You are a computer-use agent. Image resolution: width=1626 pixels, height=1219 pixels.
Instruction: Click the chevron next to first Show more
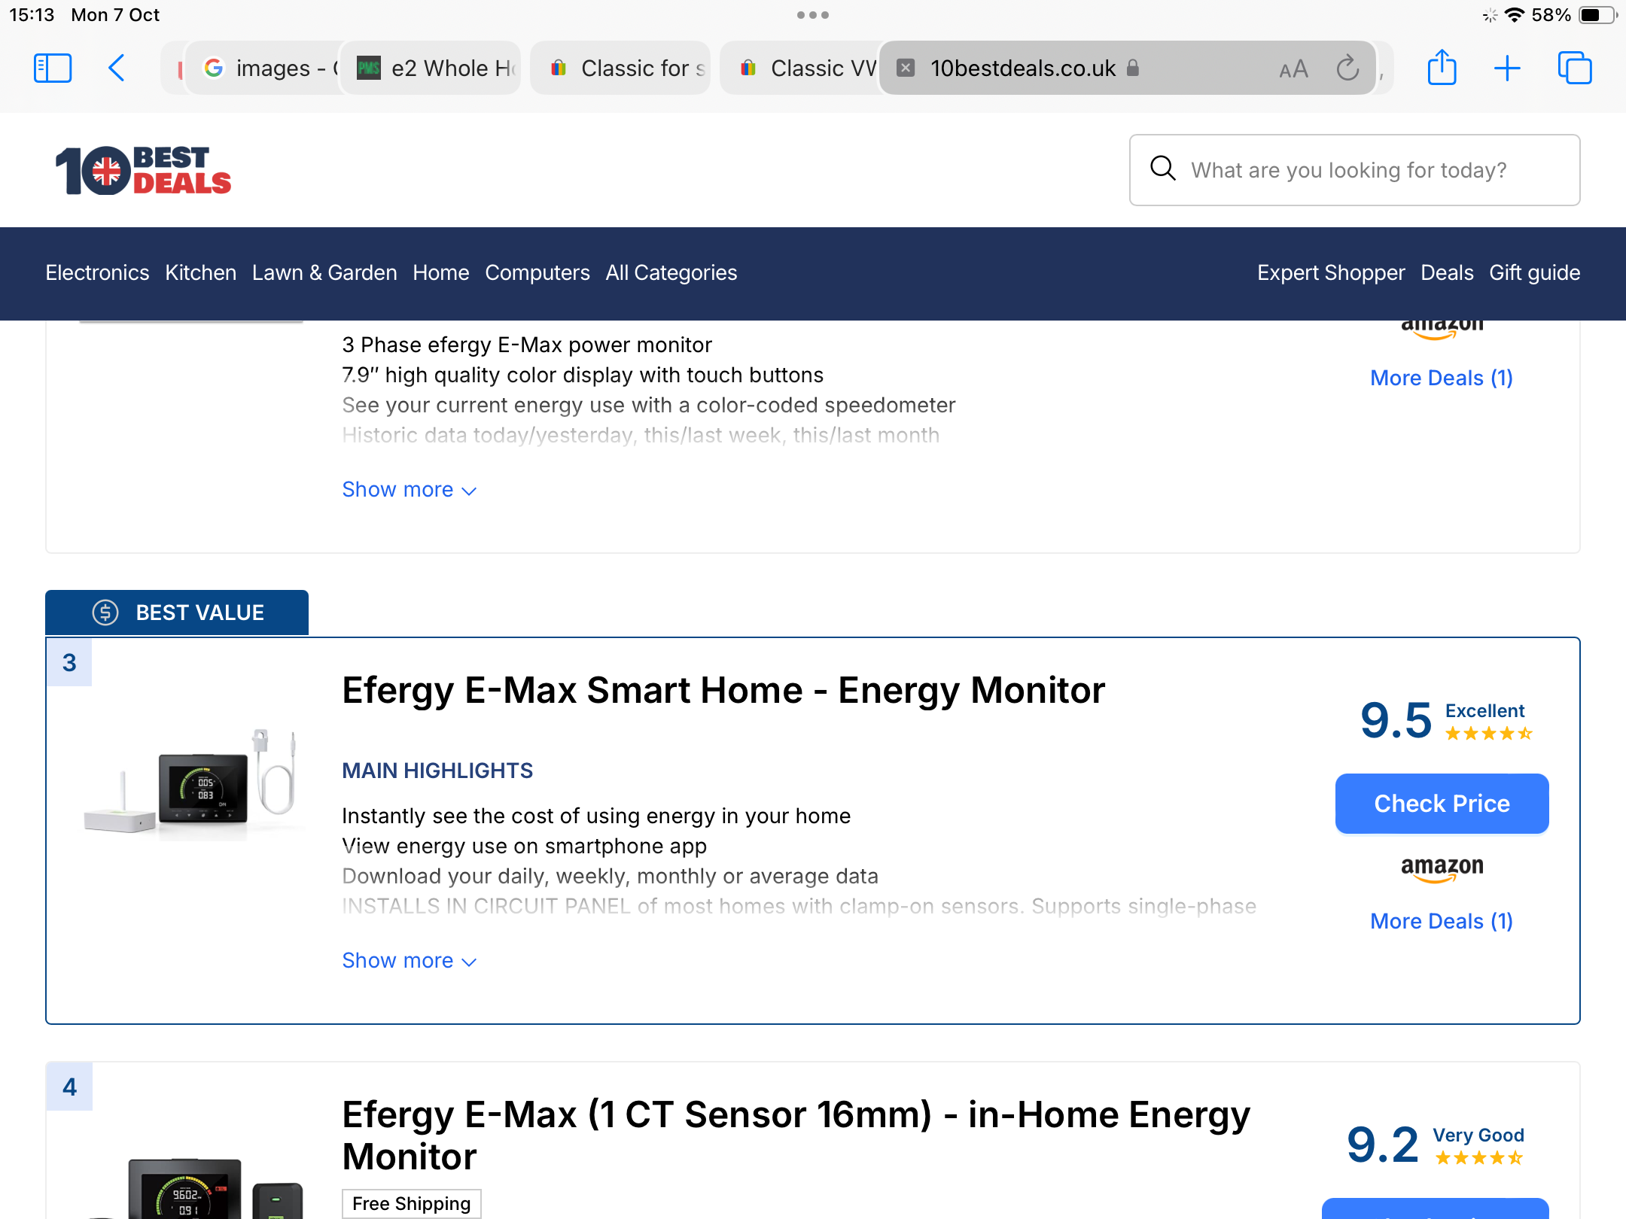point(469,491)
